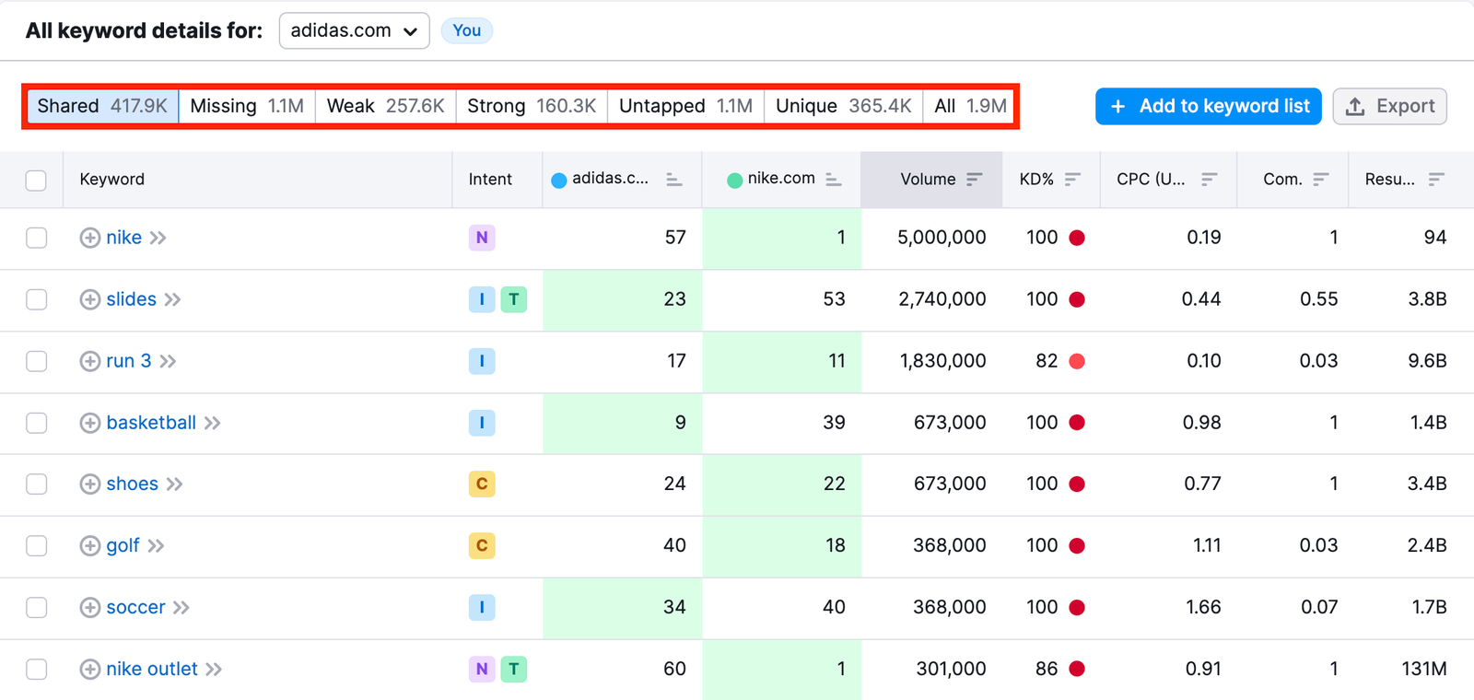Check the box for basketball row
The height and width of the screenshot is (700, 1474).
tap(36, 423)
